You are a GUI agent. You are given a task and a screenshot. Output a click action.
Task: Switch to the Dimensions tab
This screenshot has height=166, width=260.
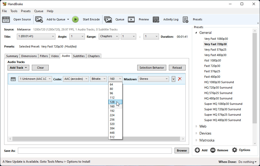29,56
